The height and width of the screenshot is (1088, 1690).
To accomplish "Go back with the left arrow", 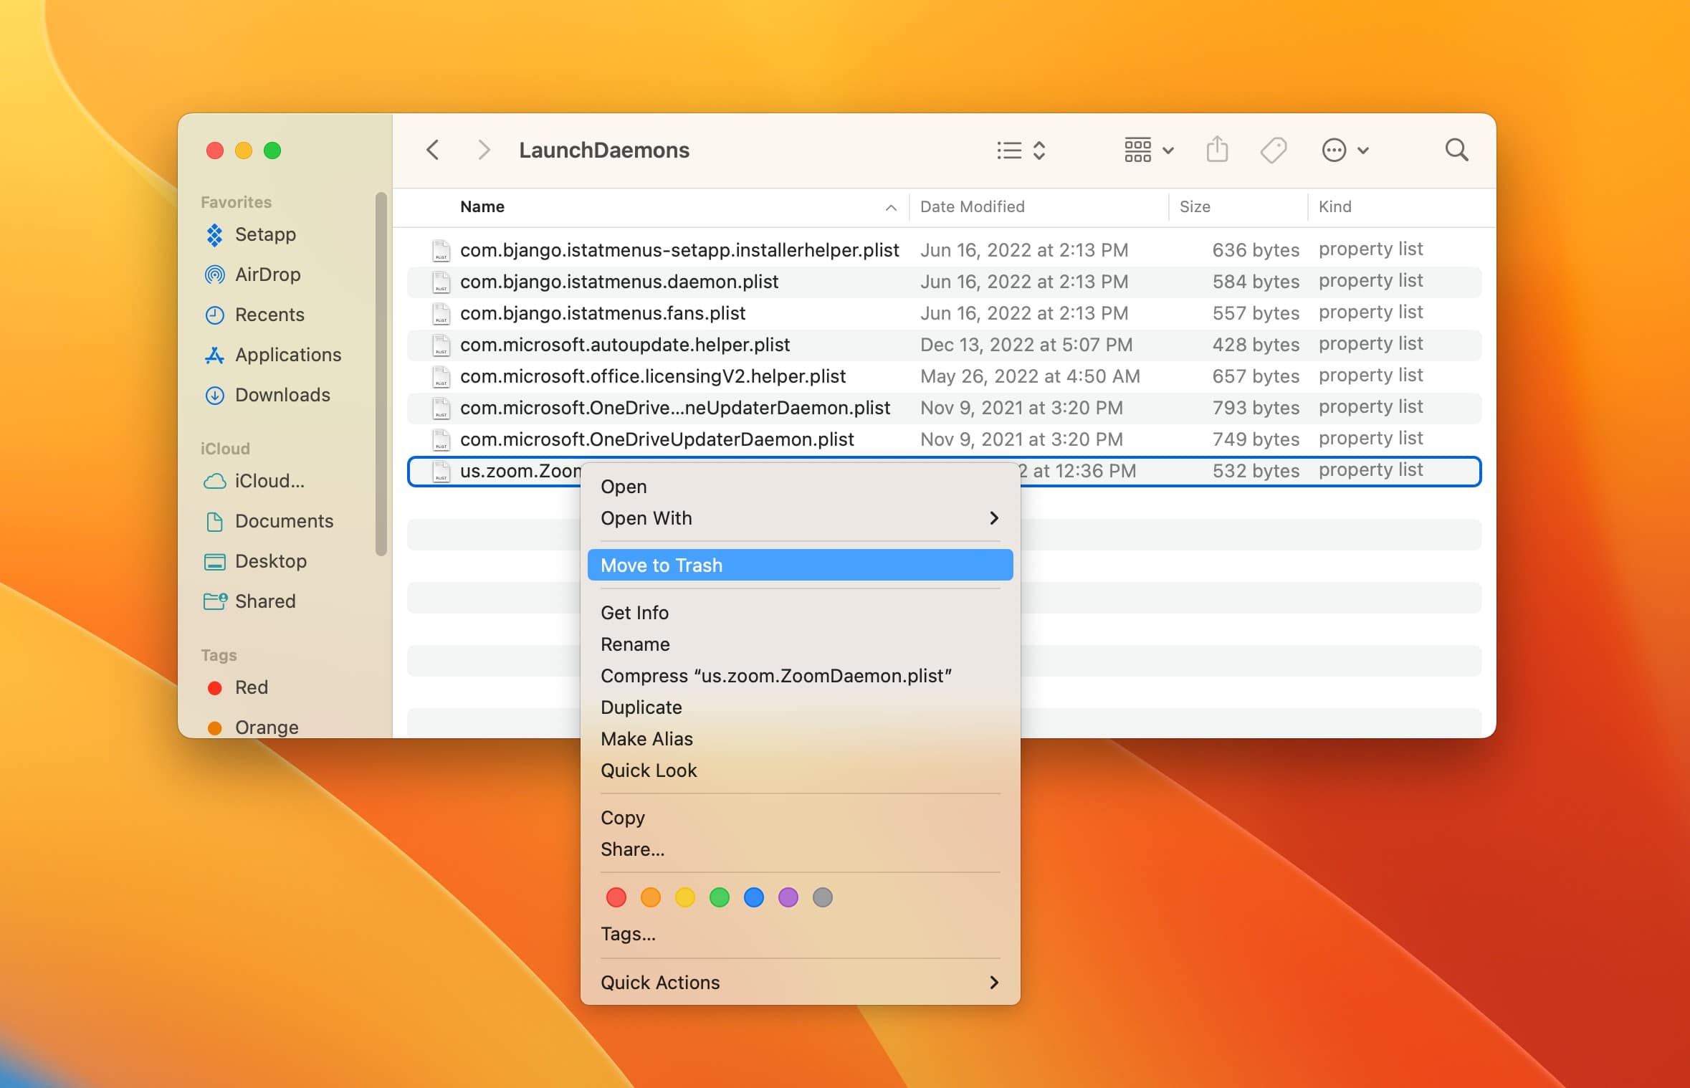I will pos(433,151).
